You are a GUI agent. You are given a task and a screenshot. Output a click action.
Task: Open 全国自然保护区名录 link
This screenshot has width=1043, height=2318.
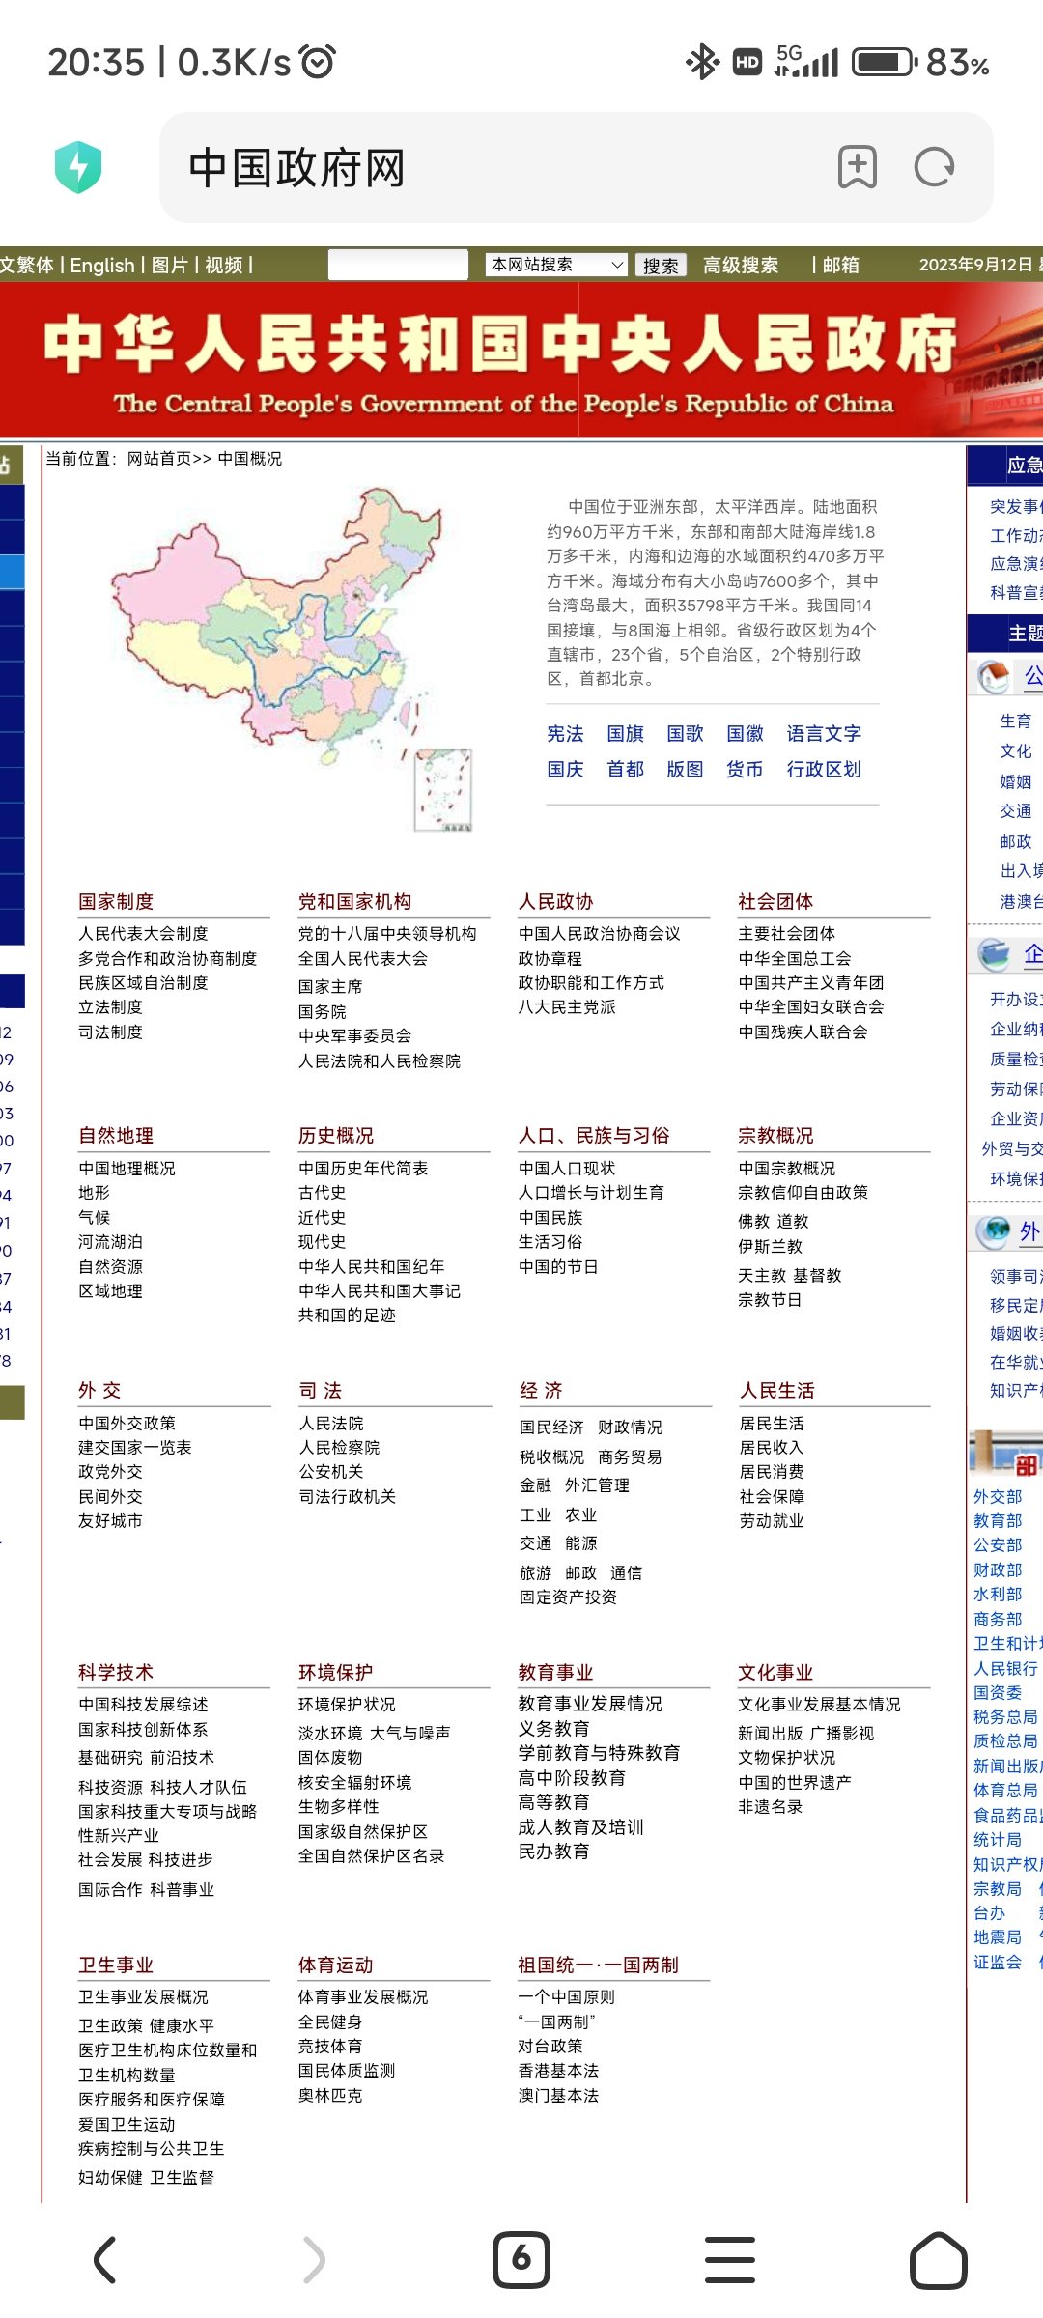(372, 1856)
